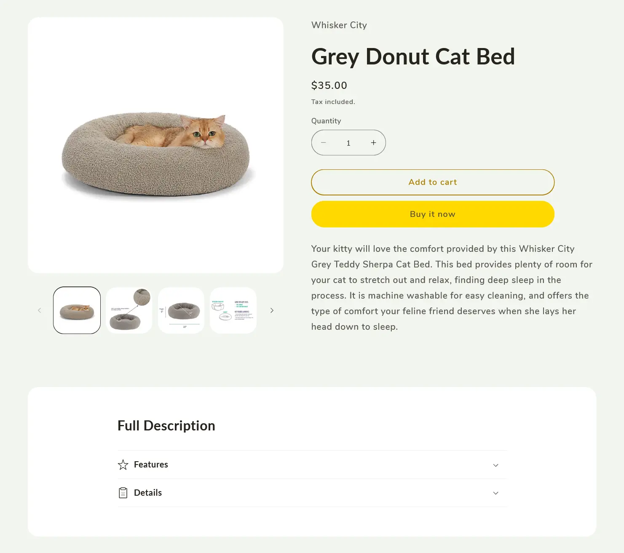The height and width of the screenshot is (553, 624).
Task: Go to next thumbnails with right arrow
Action: 272,310
